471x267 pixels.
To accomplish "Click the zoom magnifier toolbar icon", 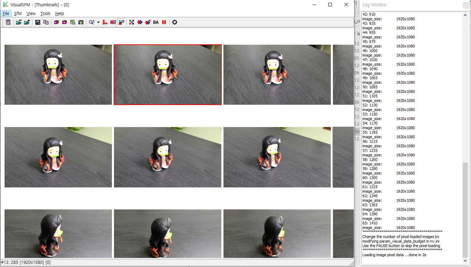I will [x=92, y=22].
